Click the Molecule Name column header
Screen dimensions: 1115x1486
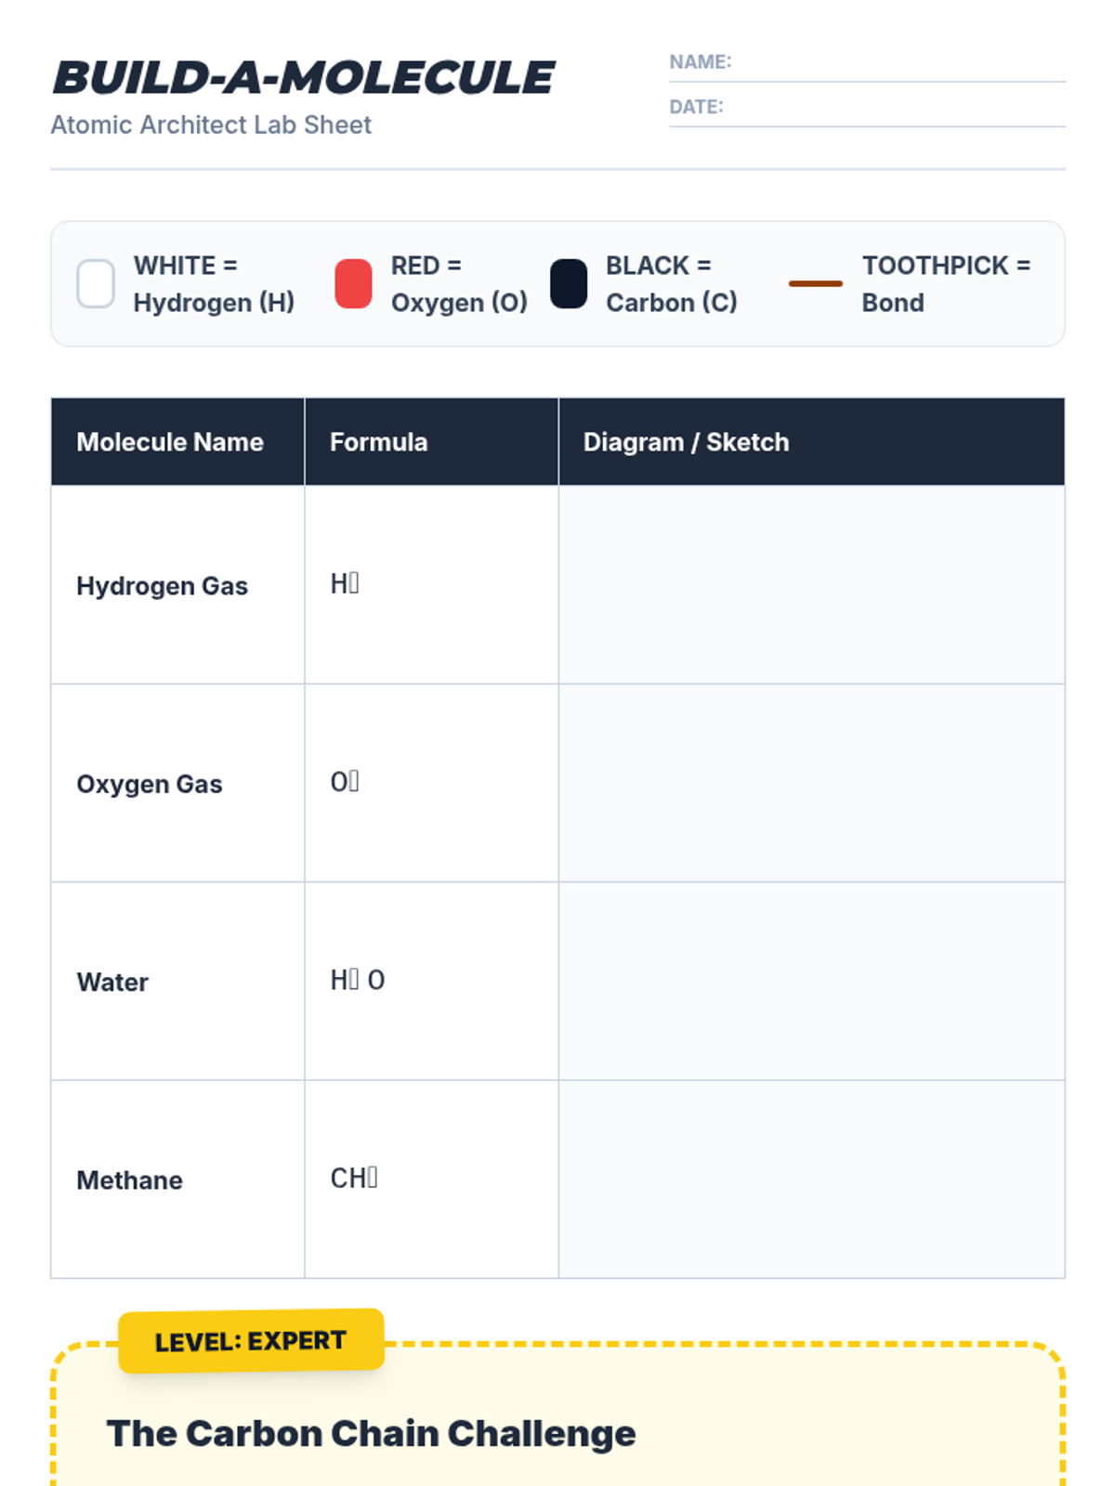click(x=170, y=442)
